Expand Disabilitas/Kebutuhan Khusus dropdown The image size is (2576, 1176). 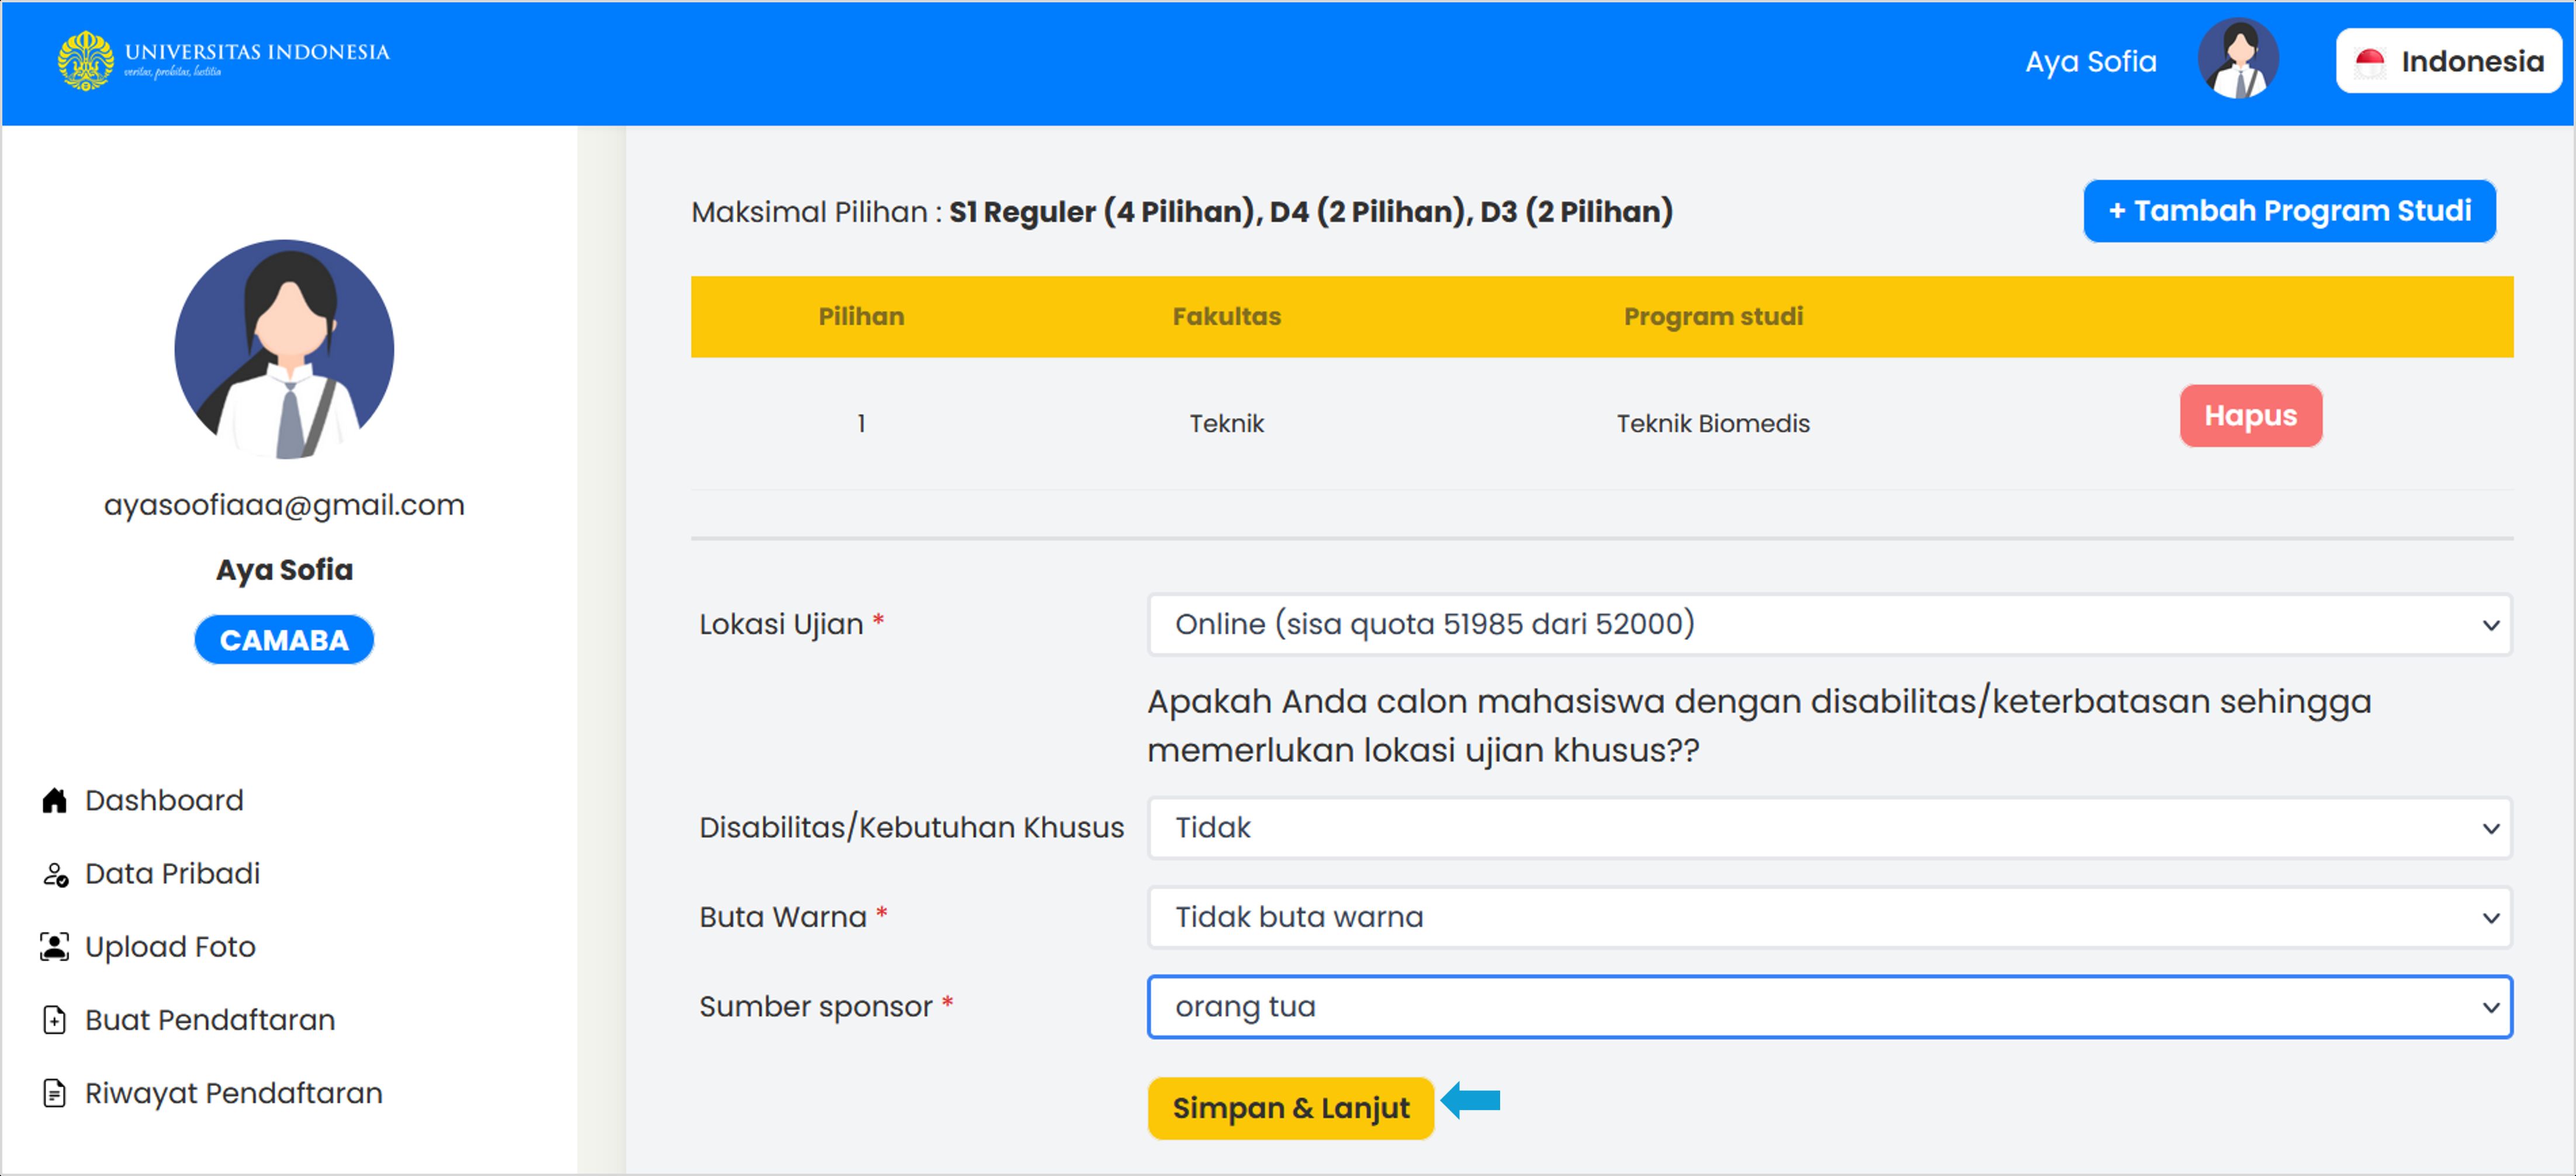click(1828, 828)
